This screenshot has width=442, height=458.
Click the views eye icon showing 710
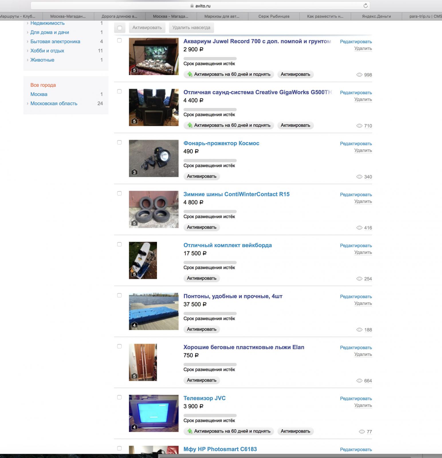coord(359,126)
